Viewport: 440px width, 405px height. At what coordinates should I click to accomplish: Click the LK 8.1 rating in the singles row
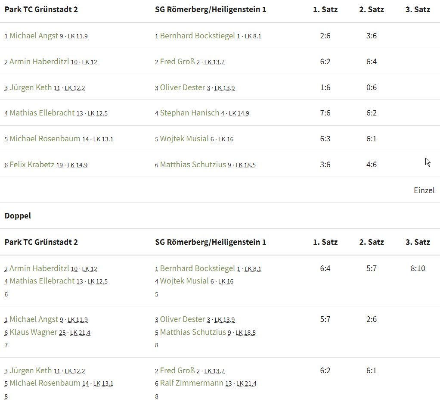[x=253, y=37]
